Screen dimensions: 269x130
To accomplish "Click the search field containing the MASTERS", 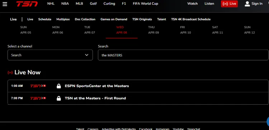I will click(183, 55).
